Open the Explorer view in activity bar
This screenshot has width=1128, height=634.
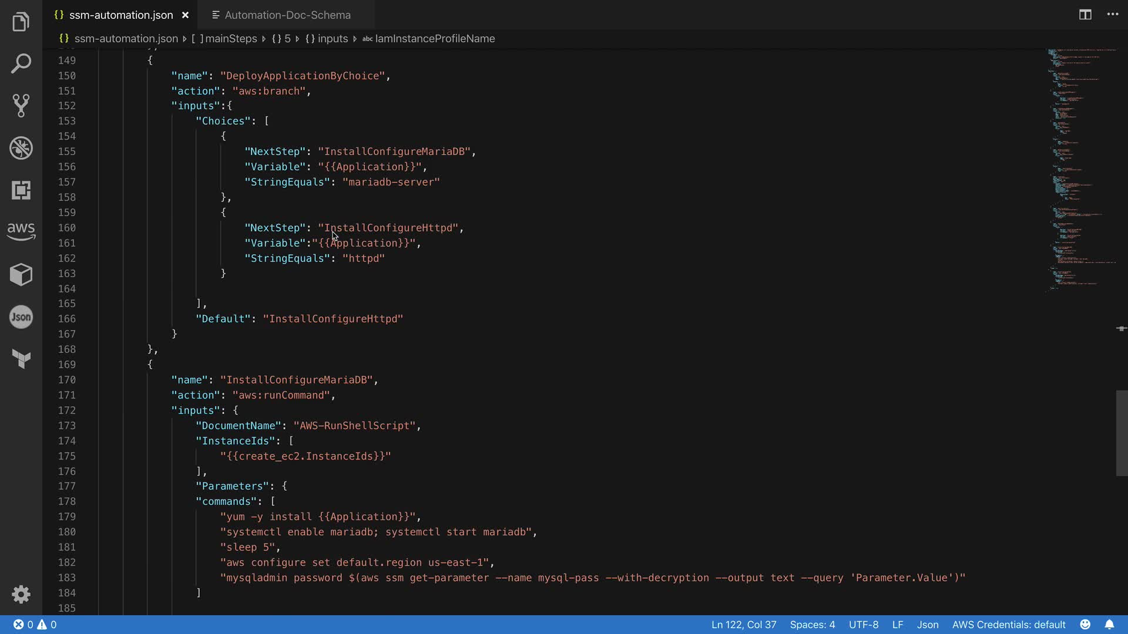[x=21, y=22]
